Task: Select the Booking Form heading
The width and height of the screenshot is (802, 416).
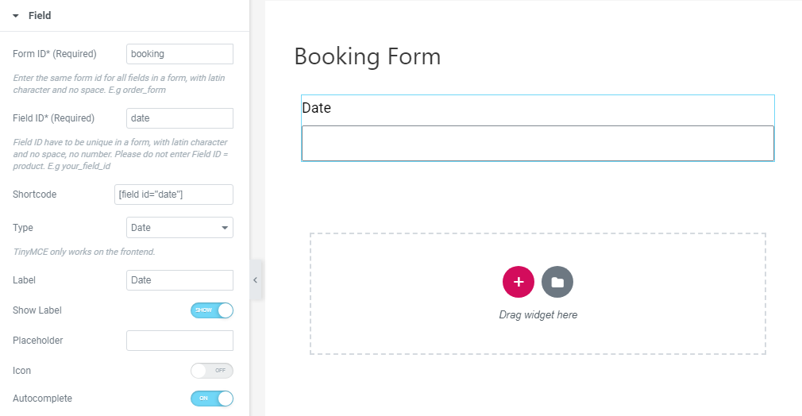Action: pos(367,56)
